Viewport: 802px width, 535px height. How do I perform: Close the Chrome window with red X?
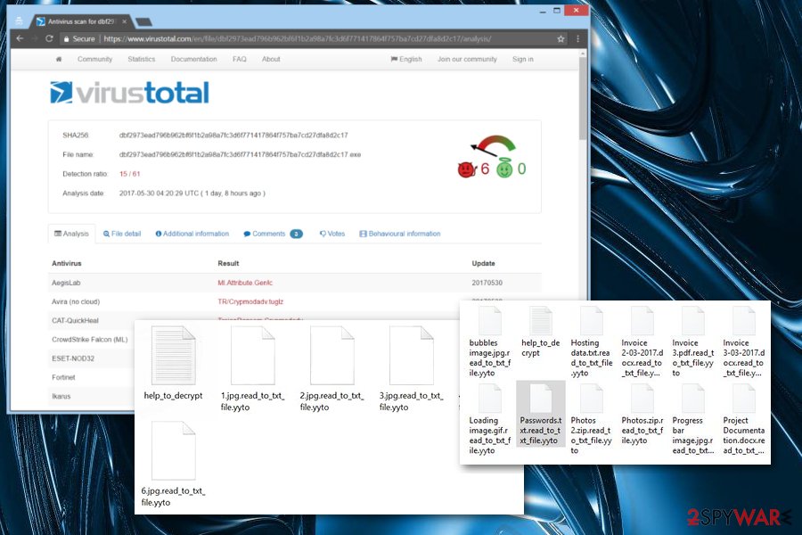click(577, 10)
